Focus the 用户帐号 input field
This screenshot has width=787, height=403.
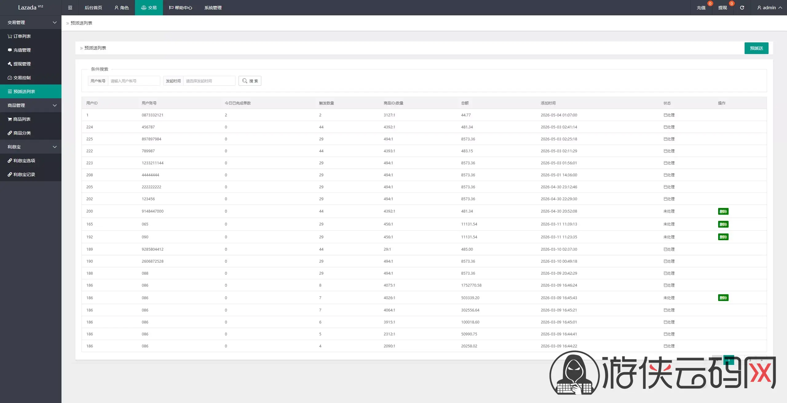coord(134,81)
